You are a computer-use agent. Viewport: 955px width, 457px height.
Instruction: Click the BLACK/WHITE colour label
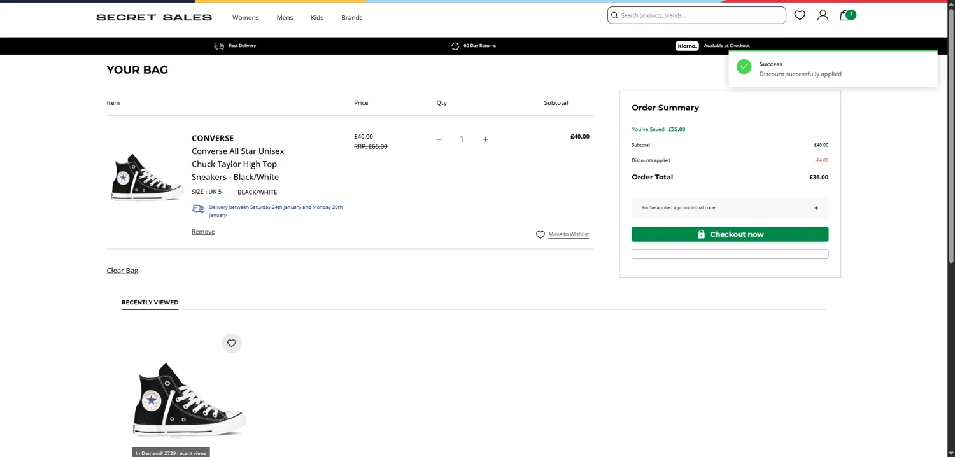point(257,192)
